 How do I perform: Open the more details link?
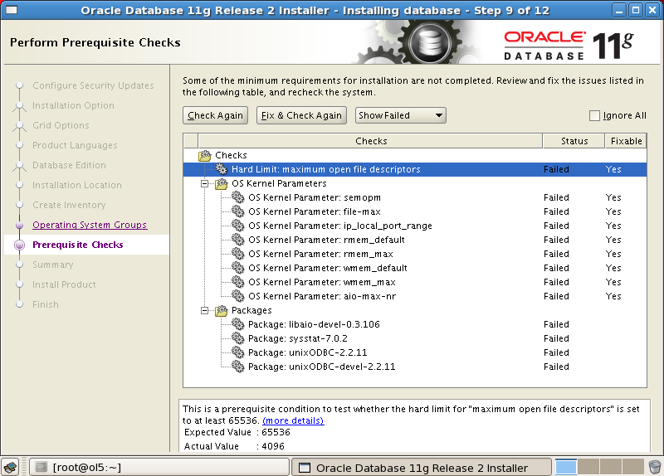[293, 420]
